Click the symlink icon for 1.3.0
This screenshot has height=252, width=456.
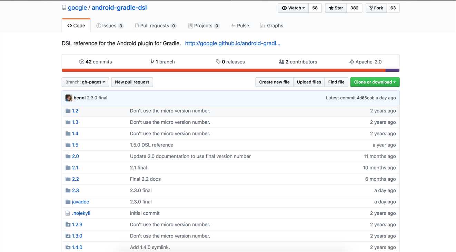coord(68,236)
